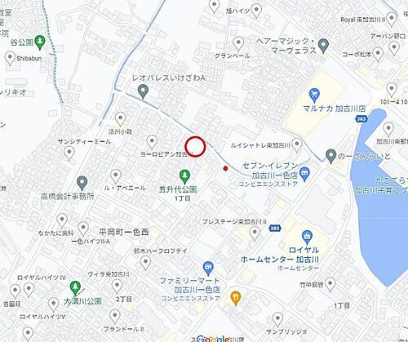This screenshot has width=408, height=342.
Task: Click the ロイヤルホームセンター 加古川 shopping bag pin
Action: click(307, 238)
